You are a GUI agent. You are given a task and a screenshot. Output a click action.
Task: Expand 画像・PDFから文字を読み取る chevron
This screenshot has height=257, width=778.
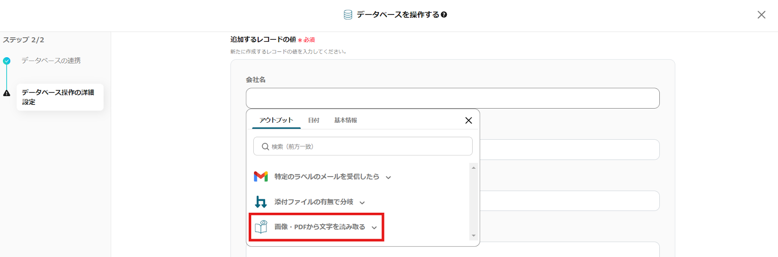[x=374, y=227]
